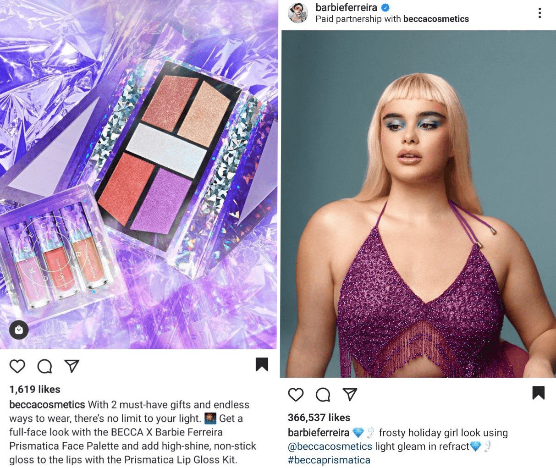556x468 pixels.
Task: Share the beccacosmetics post via send icon
Action: coord(72,365)
